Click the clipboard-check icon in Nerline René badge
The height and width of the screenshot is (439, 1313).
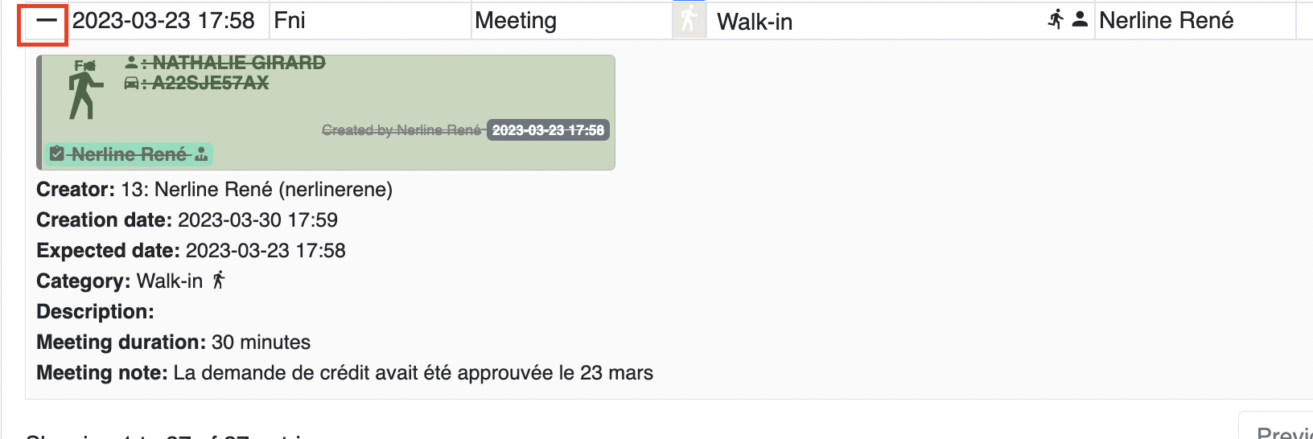[x=57, y=154]
